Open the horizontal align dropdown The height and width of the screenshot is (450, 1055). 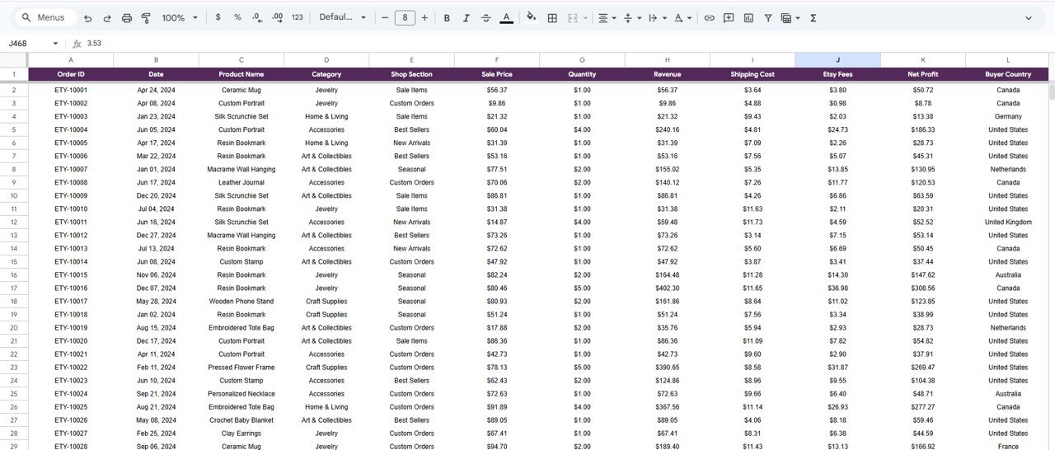pos(607,17)
